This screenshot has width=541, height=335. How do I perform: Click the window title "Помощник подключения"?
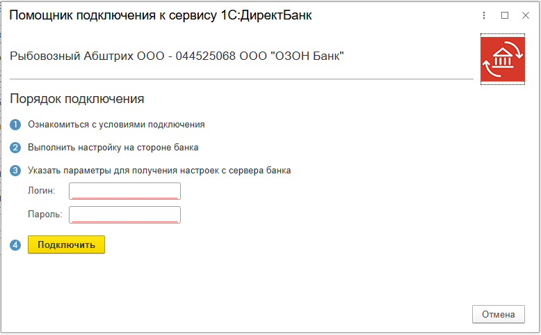click(x=160, y=15)
